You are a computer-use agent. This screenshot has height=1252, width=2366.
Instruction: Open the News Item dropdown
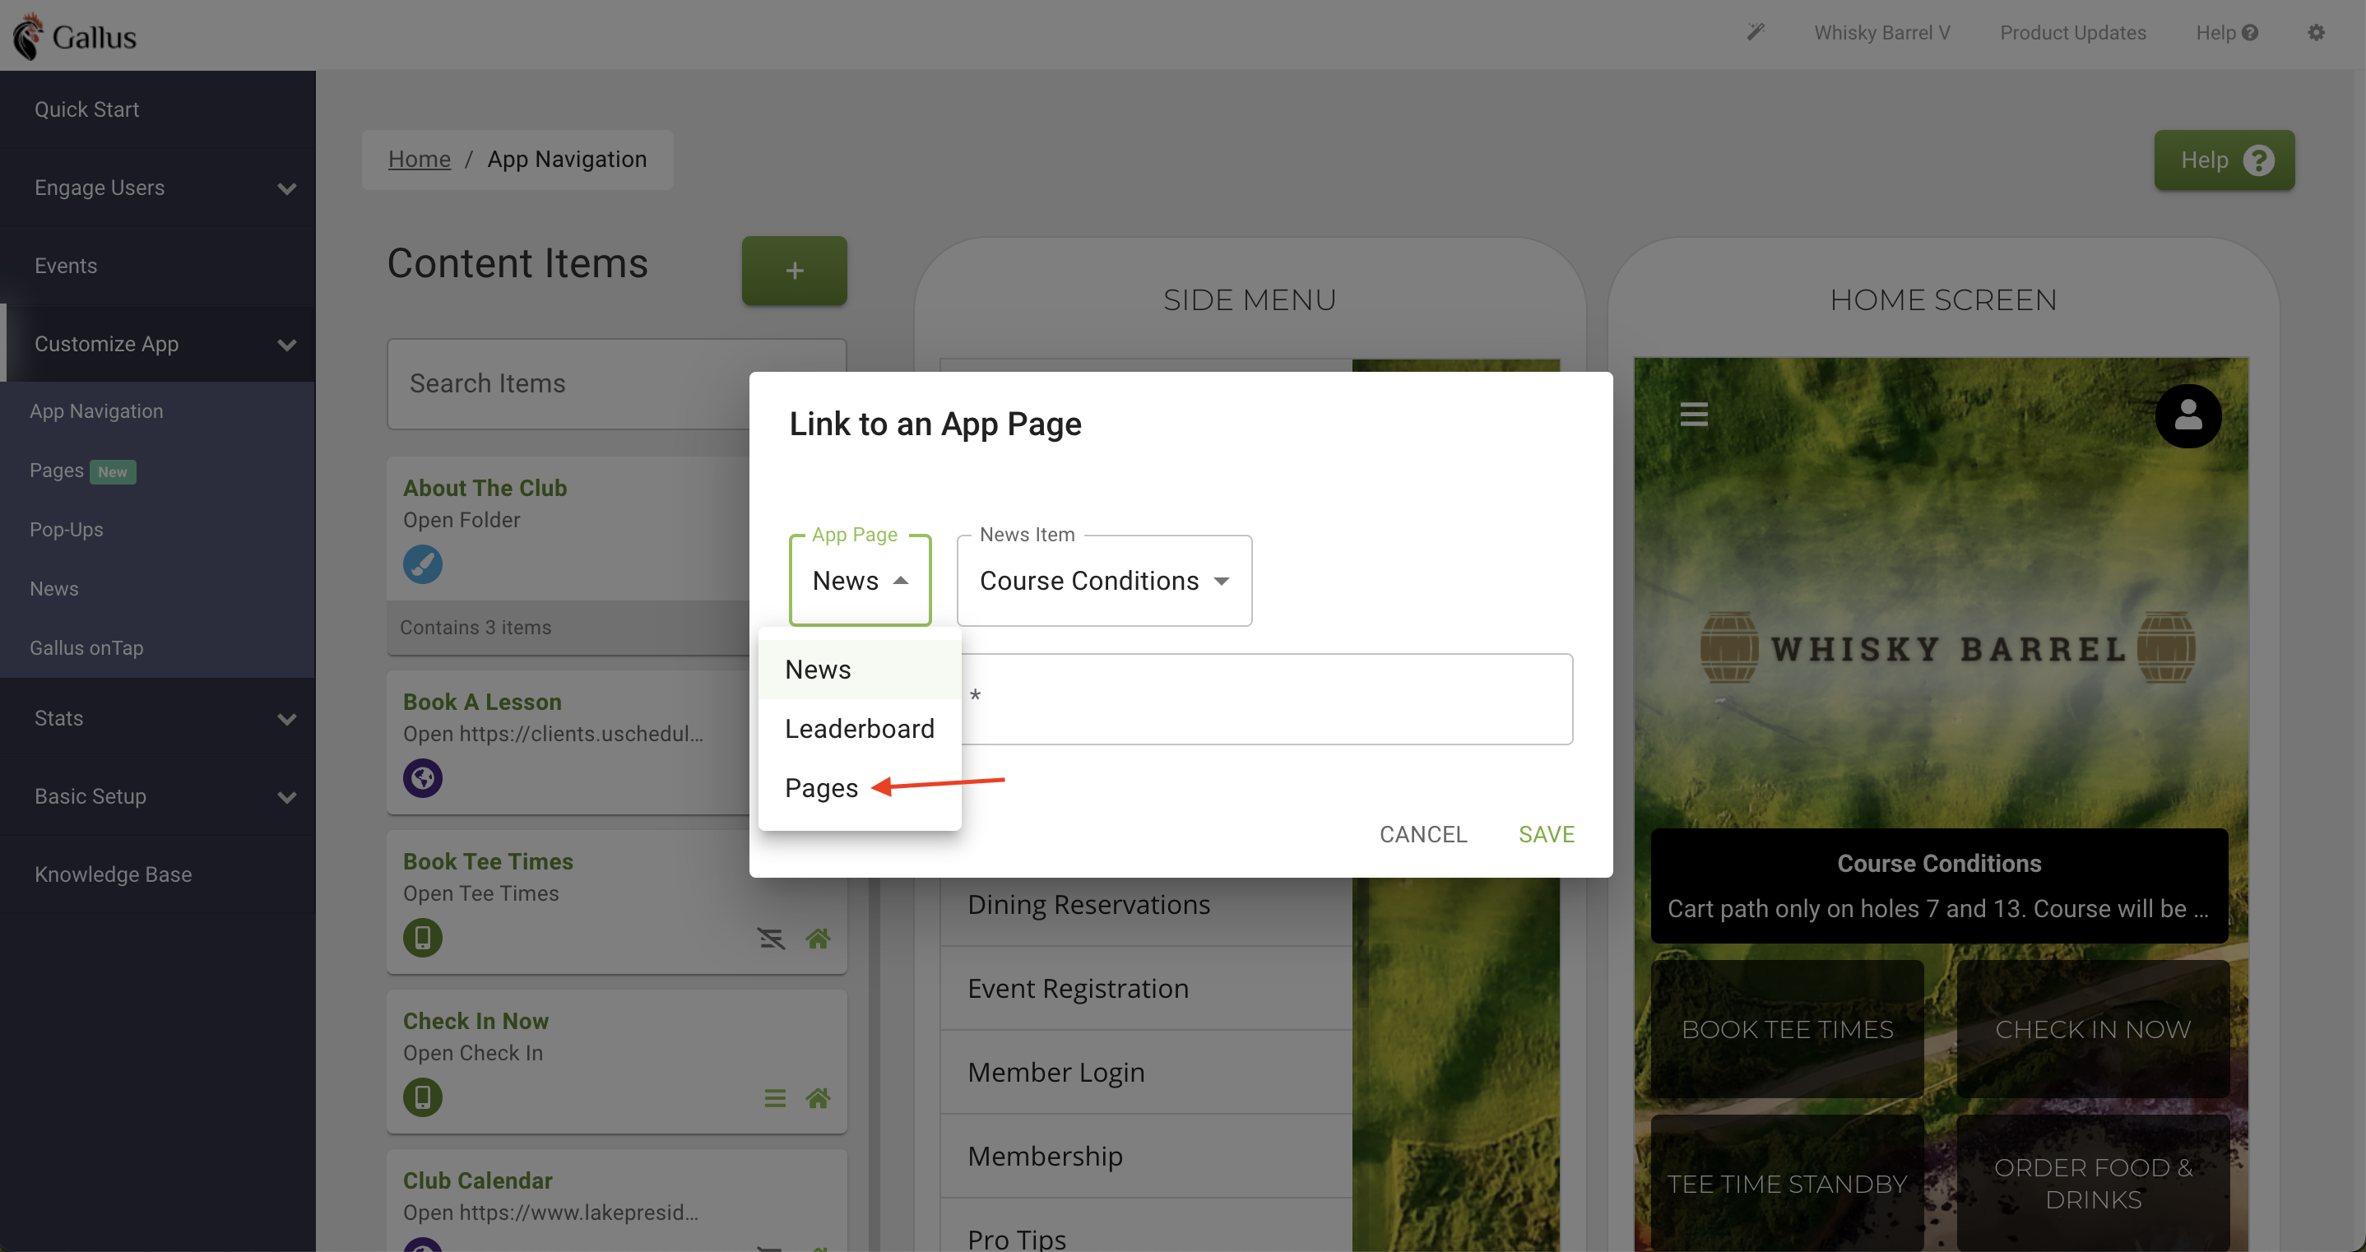tap(1104, 581)
